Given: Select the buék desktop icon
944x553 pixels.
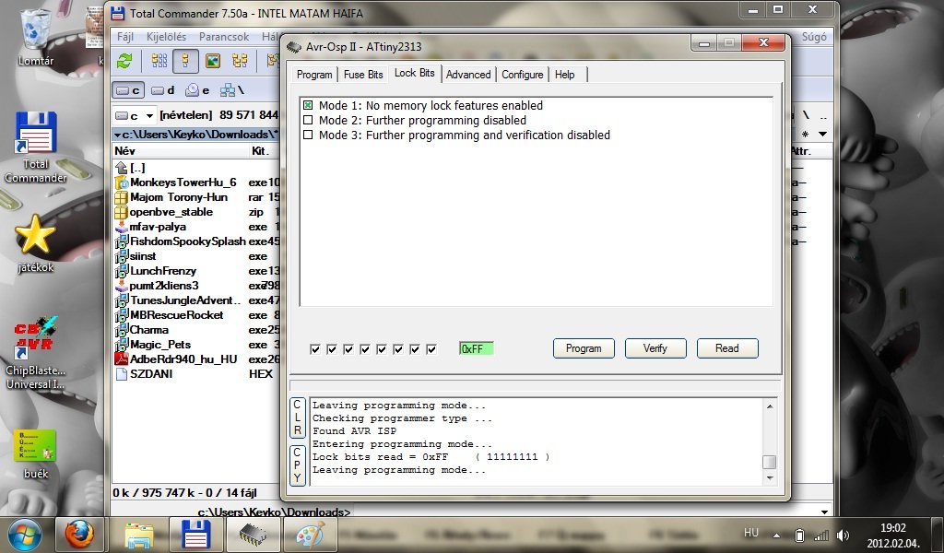Looking at the screenshot, I should click(36, 454).
